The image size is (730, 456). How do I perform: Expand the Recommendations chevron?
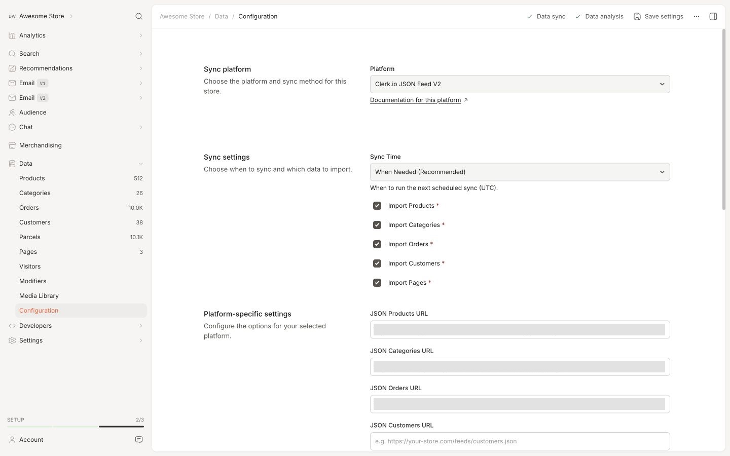141,68
